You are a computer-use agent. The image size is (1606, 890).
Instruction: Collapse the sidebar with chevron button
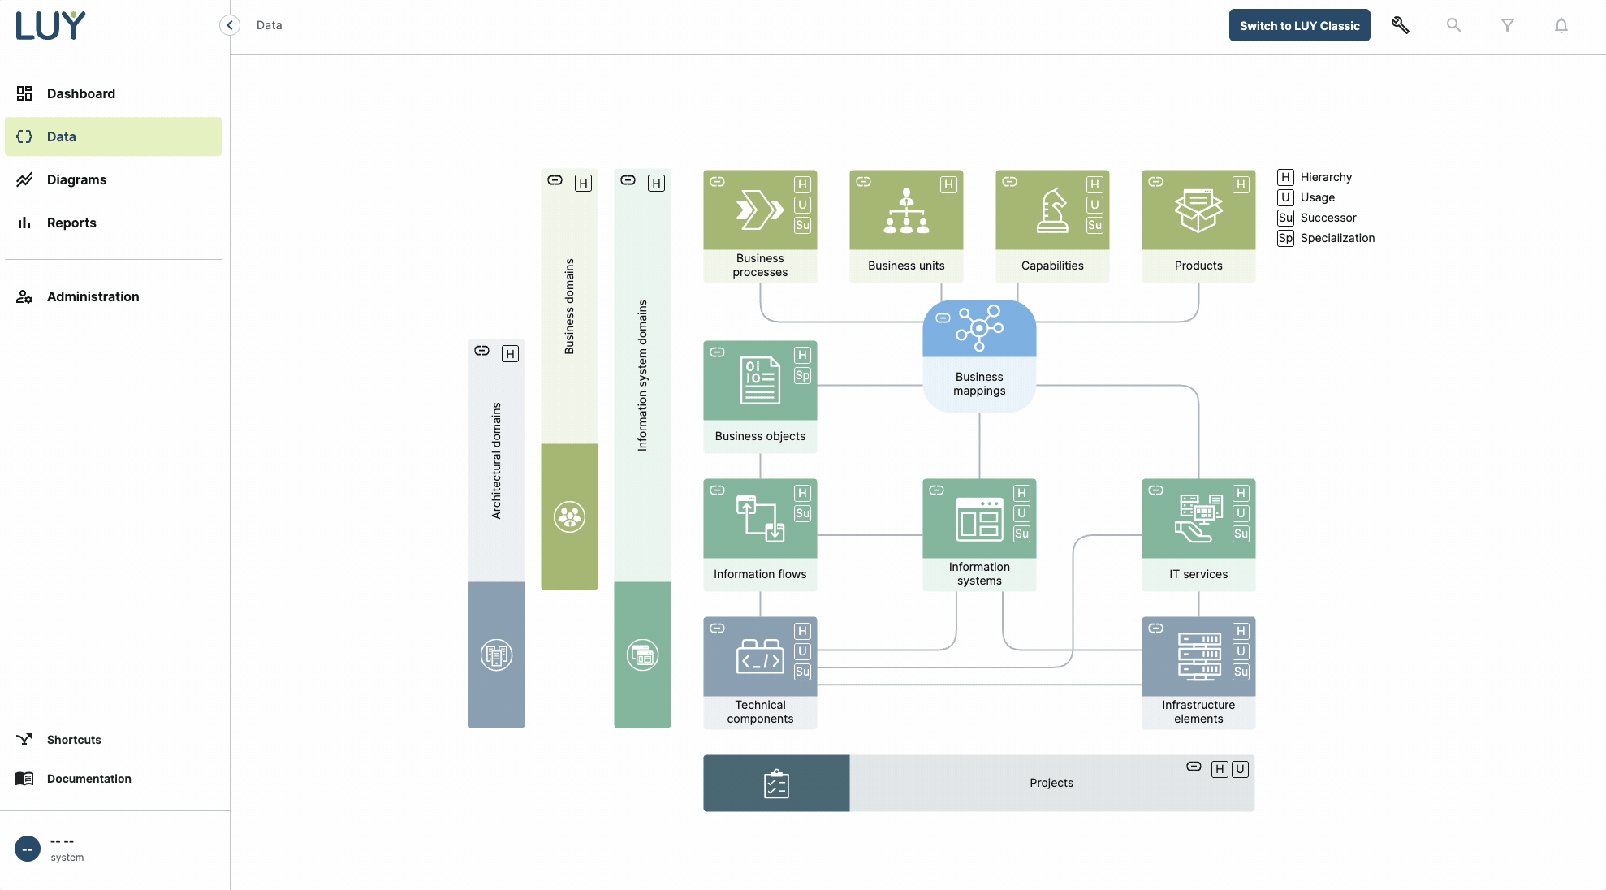tap(230, 25)
